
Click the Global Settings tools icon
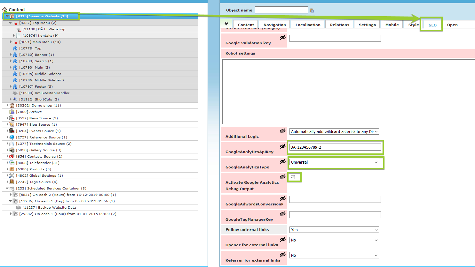12,175
